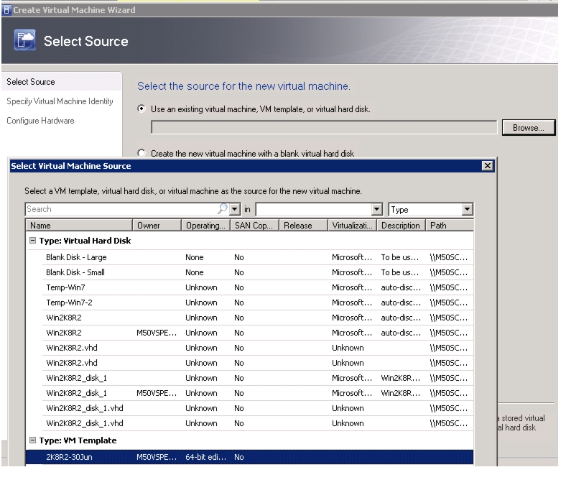
Task: Sort by the Owner column header
Action: pyautogui.click(x=157, y=226)
